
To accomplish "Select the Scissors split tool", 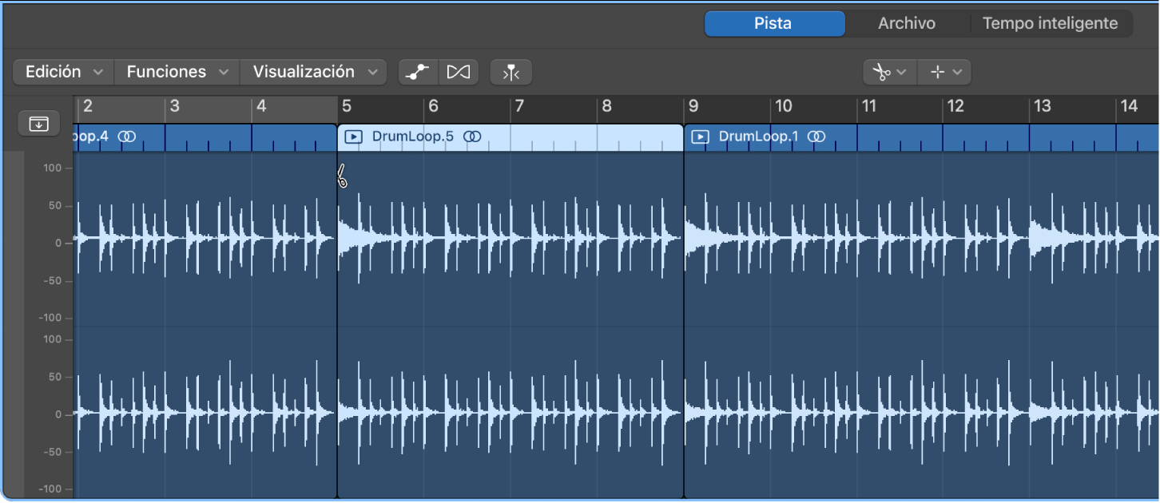I will [x=881, y=72].
